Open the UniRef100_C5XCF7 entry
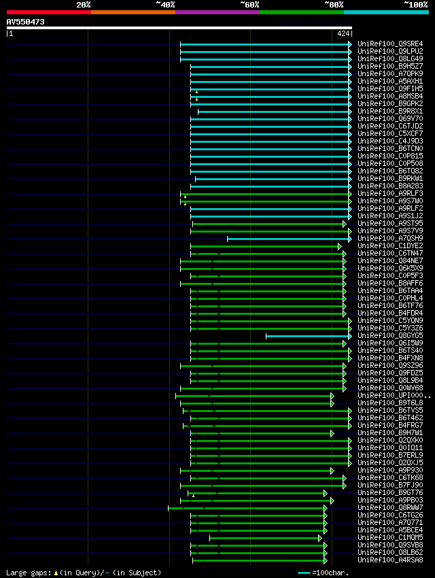The image size is (435, 578). 390,133
